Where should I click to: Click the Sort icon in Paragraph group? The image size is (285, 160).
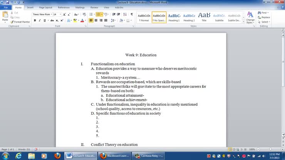point(125,14)
